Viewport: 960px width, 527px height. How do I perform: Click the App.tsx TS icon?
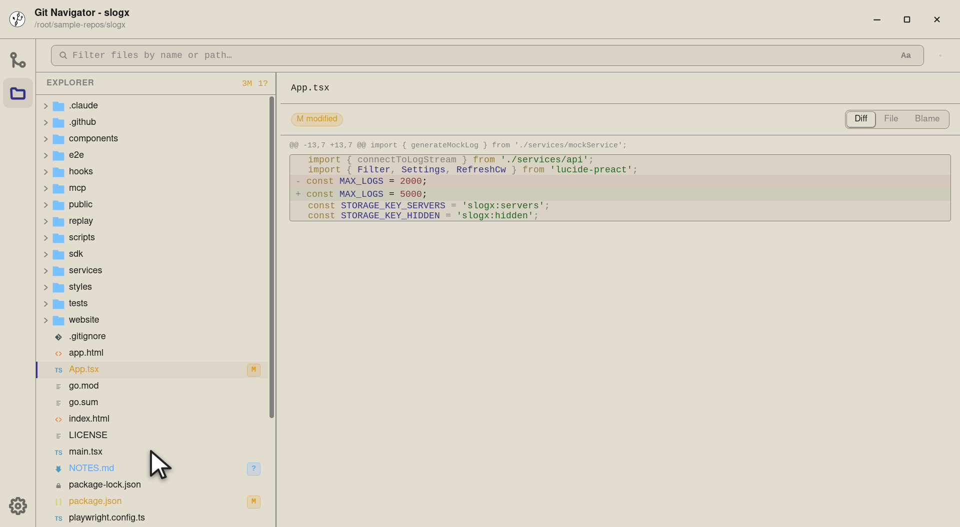click(58, 370)
